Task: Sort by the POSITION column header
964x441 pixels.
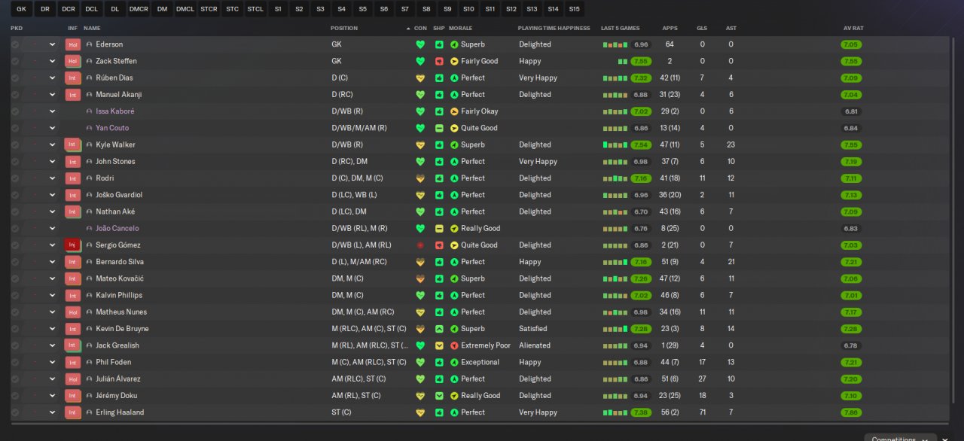Action: (x=344, y=28)
